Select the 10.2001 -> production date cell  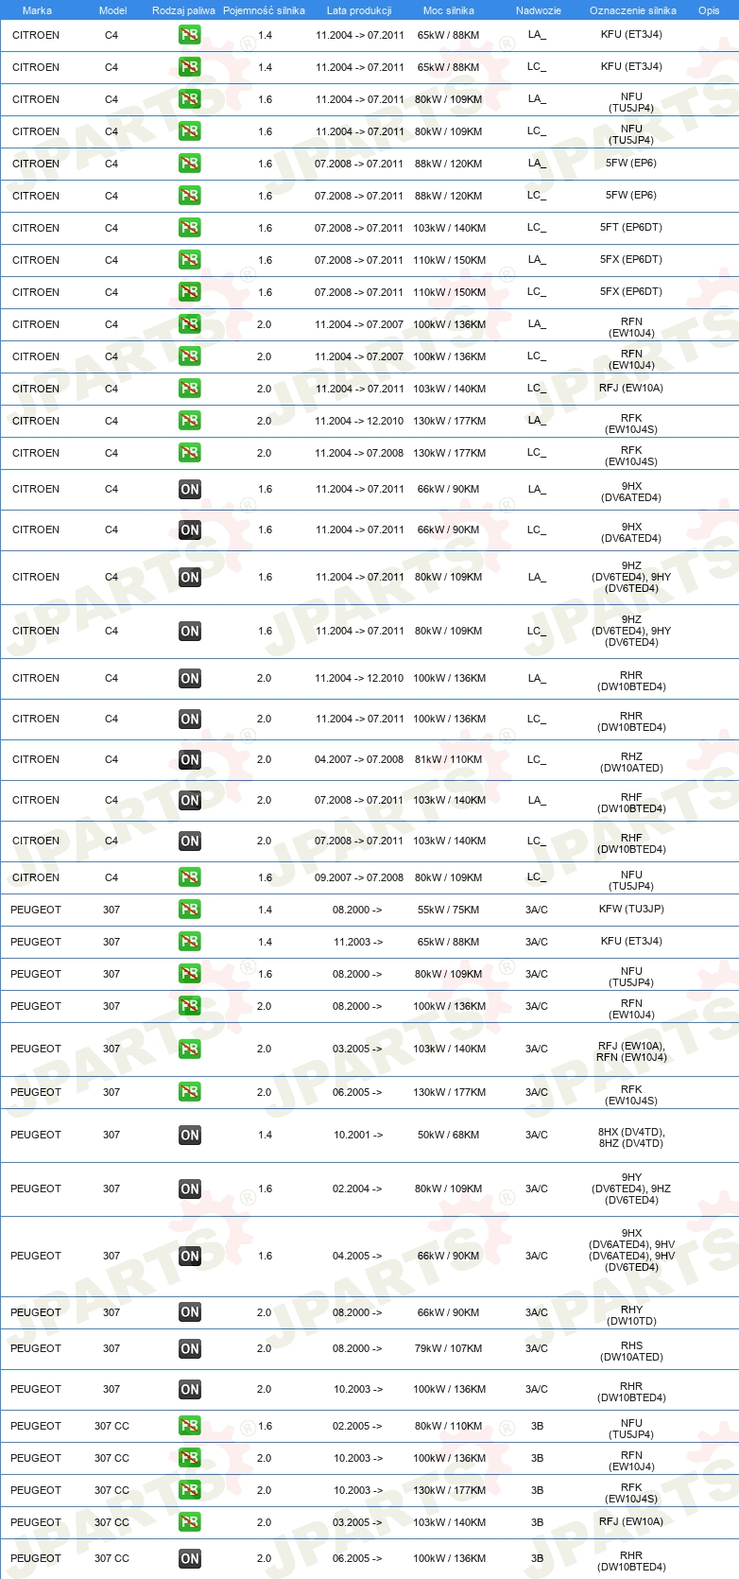[358, 1136]
